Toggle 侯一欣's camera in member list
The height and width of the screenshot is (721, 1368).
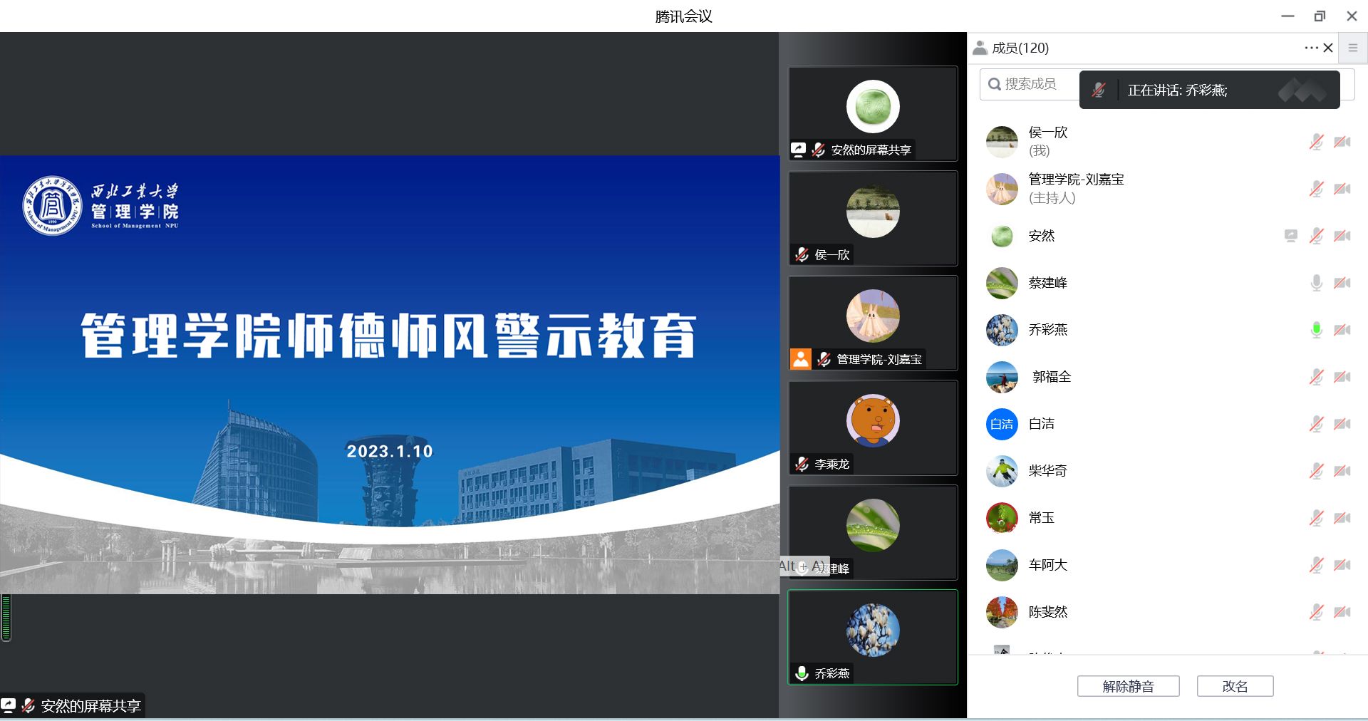[1342, 142]
